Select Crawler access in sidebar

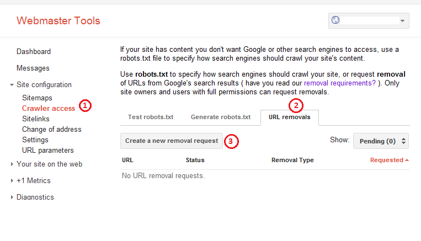[x=49, y=109]
